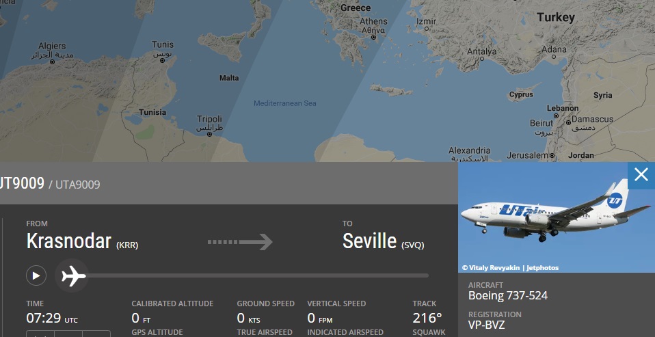Viewport: 655px width, 337px height.
Task: Open the UTair aircraft photo
Action: tap(556, 217)
